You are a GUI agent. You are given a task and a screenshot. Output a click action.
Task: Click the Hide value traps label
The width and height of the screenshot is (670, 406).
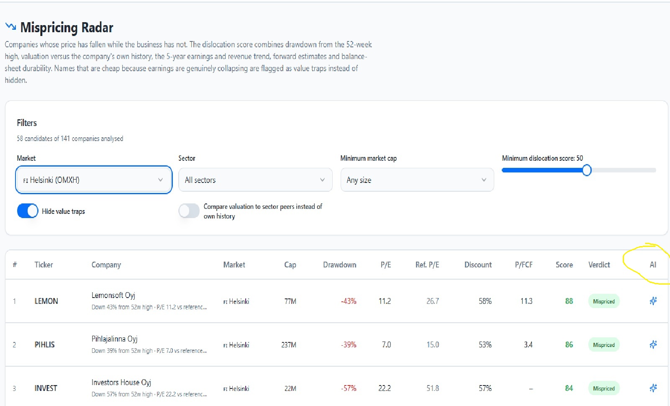[63, 211]
